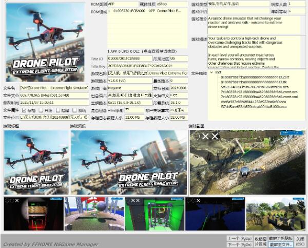The height and width of the screenshot is (248, 308).
Task: Click the 游戏类型 genre field
Action: click(239, 4)
